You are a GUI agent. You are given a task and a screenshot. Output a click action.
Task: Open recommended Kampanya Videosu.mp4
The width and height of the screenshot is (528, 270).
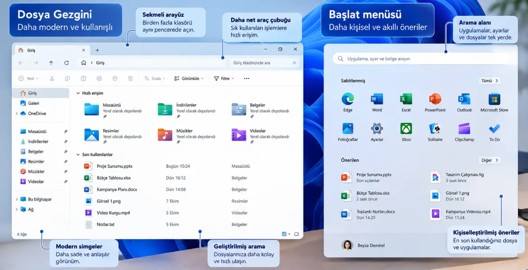460,214
